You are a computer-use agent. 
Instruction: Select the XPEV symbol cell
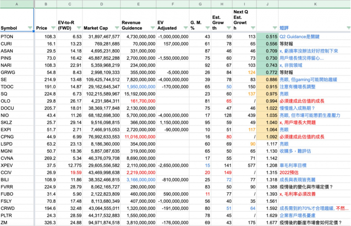pyautogui.click(x=17, y=165)
